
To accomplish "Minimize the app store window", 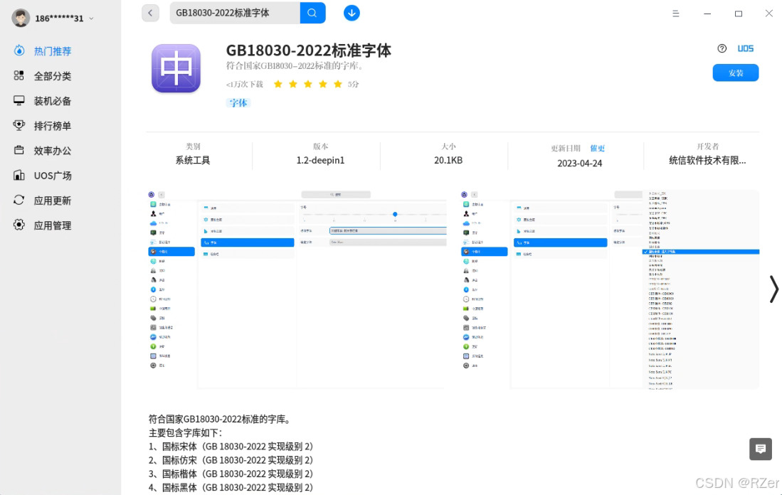I will click(707, 14).
